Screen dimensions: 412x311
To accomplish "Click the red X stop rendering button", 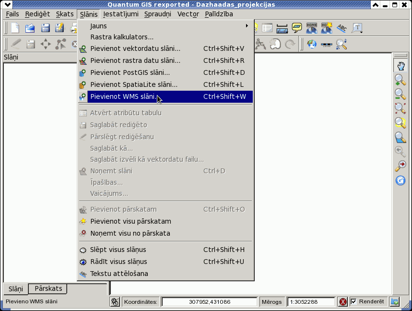I will click(x=342, y=302).
